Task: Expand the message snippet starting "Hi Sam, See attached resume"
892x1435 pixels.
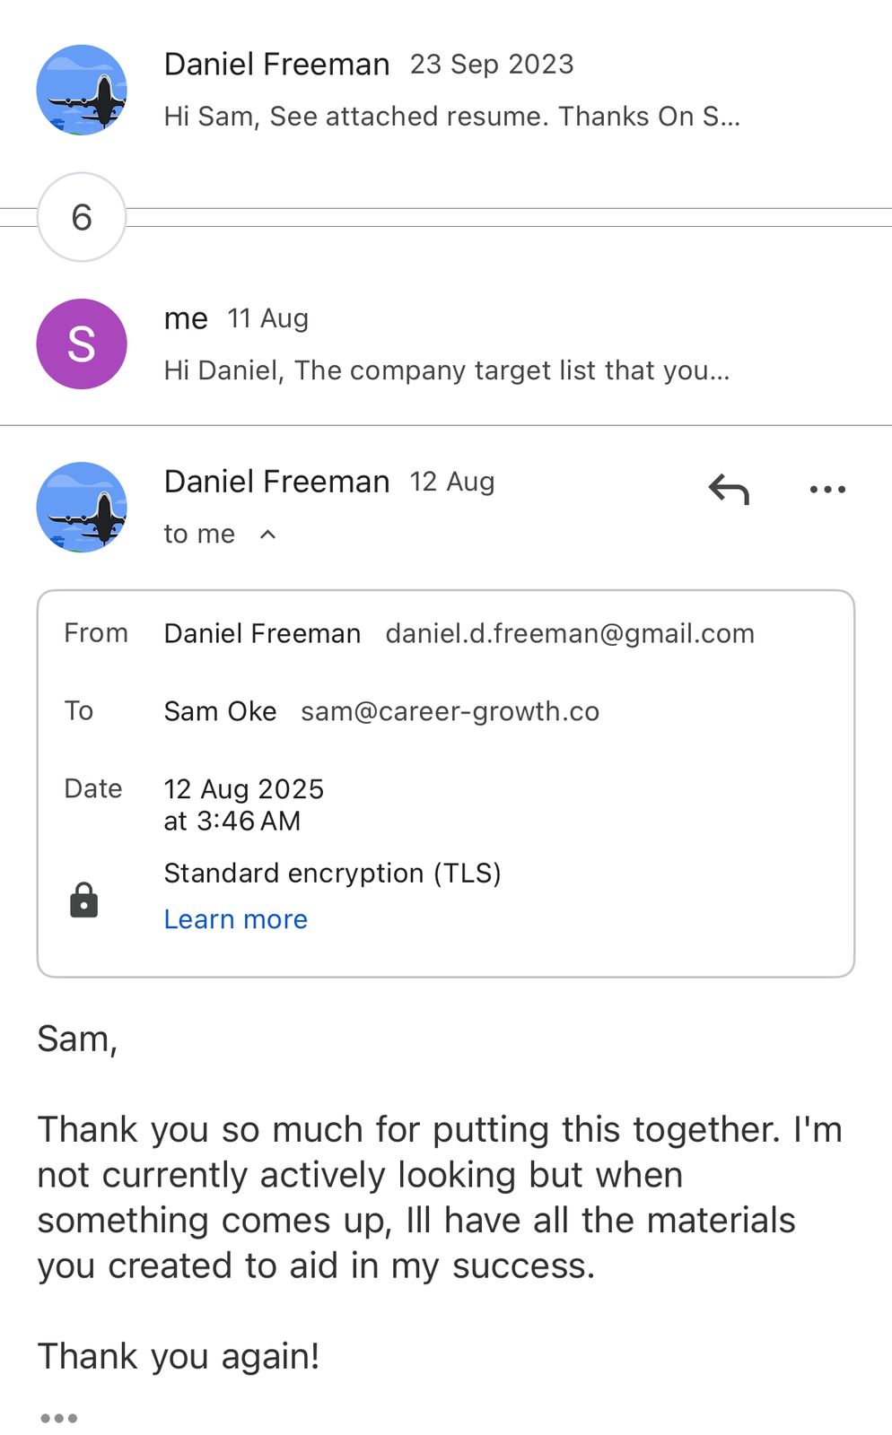Action: tap(451, 117)
